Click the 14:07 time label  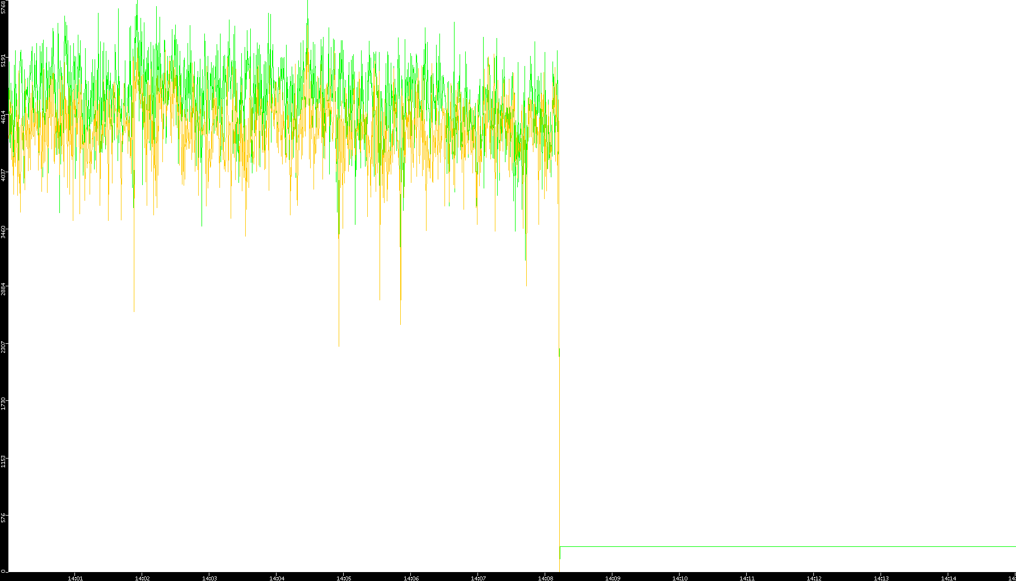click(x=478, y=578)
